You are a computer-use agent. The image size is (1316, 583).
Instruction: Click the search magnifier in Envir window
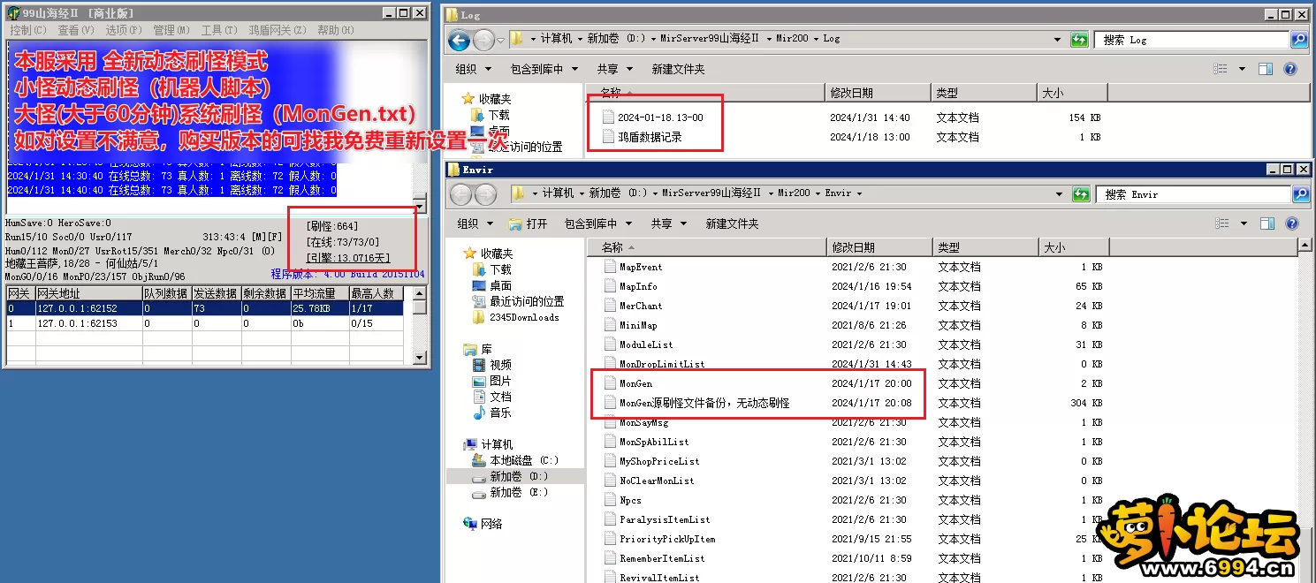click(x=1299, y=193)
